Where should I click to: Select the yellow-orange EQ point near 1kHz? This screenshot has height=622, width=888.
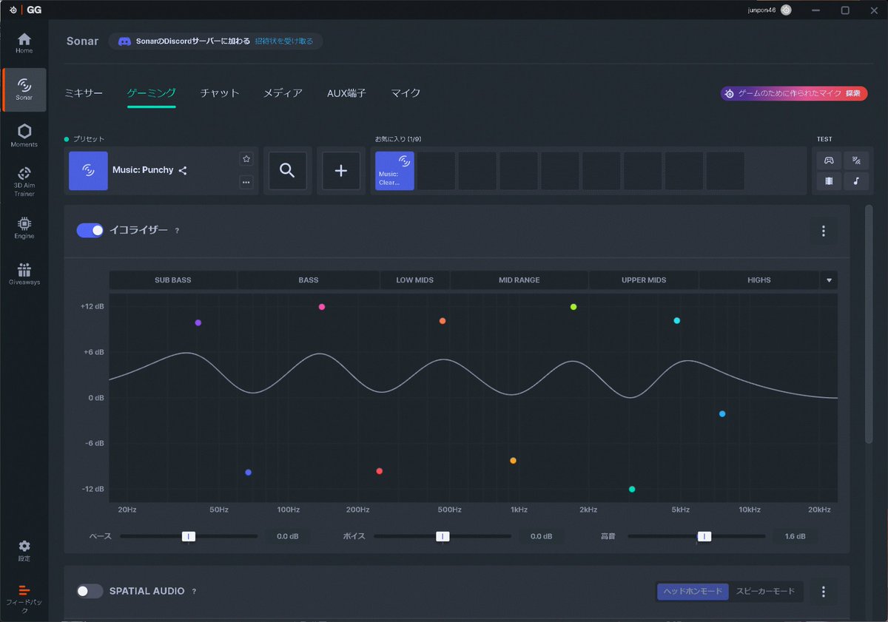click(513, 461)
